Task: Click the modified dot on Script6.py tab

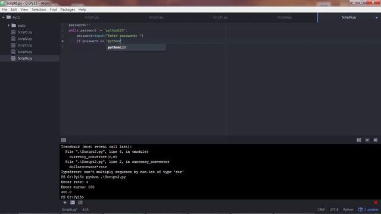Action: pyautogui.click(x=376, y=17)
